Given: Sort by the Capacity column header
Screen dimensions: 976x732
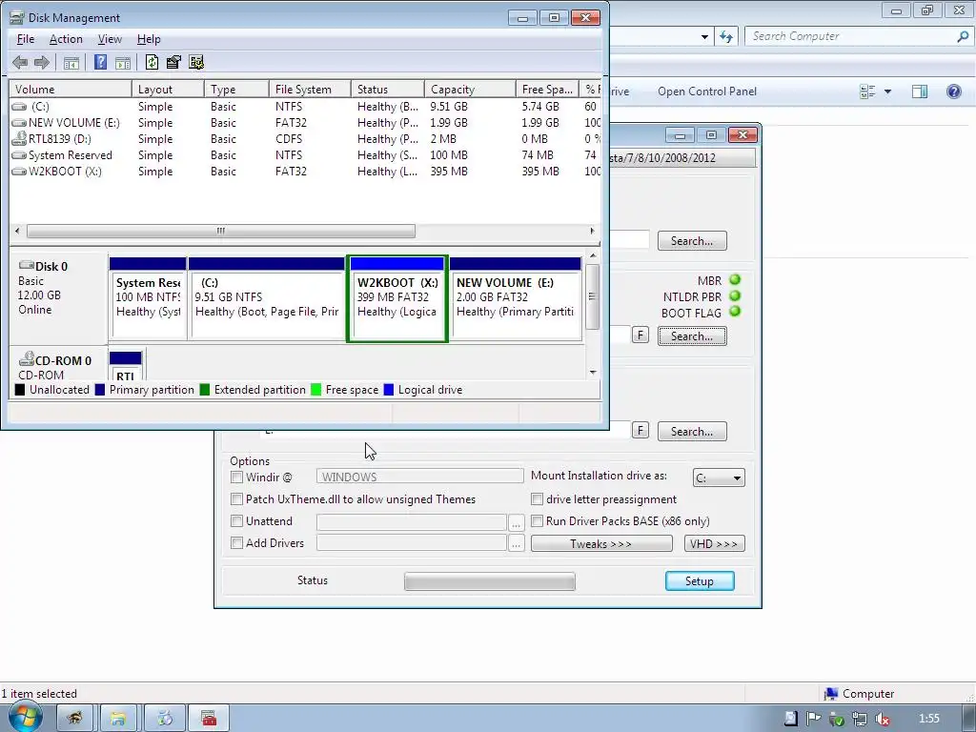Looking at the screenshot, I should (470, 89).
